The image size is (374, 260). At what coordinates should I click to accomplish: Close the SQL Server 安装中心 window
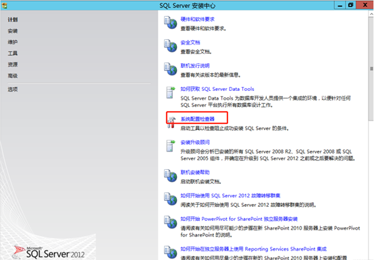coord(365,5)
